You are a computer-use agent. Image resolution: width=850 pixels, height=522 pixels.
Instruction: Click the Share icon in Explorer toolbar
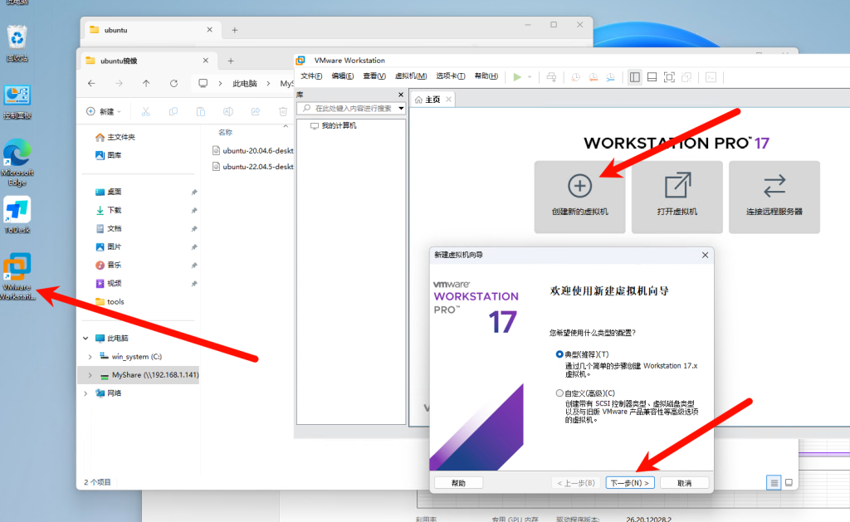click(256, 112)
